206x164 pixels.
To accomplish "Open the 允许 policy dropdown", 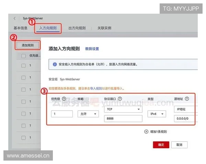I will (88, 114).
